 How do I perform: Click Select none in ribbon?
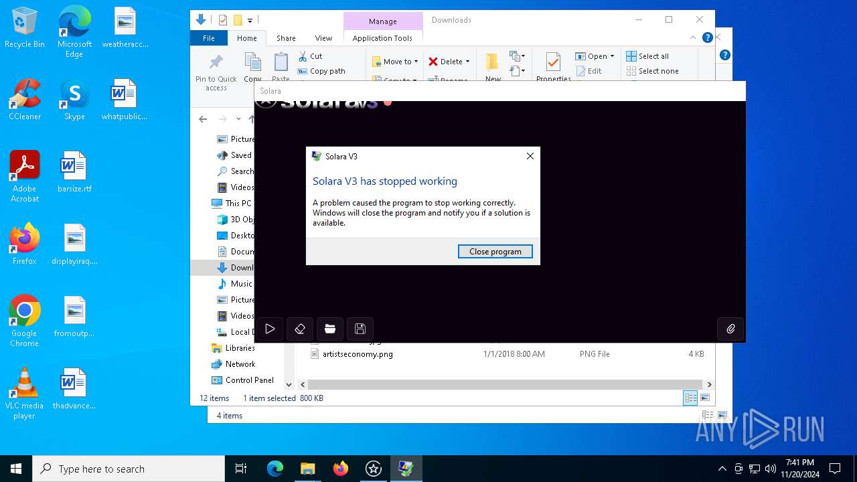653,71
